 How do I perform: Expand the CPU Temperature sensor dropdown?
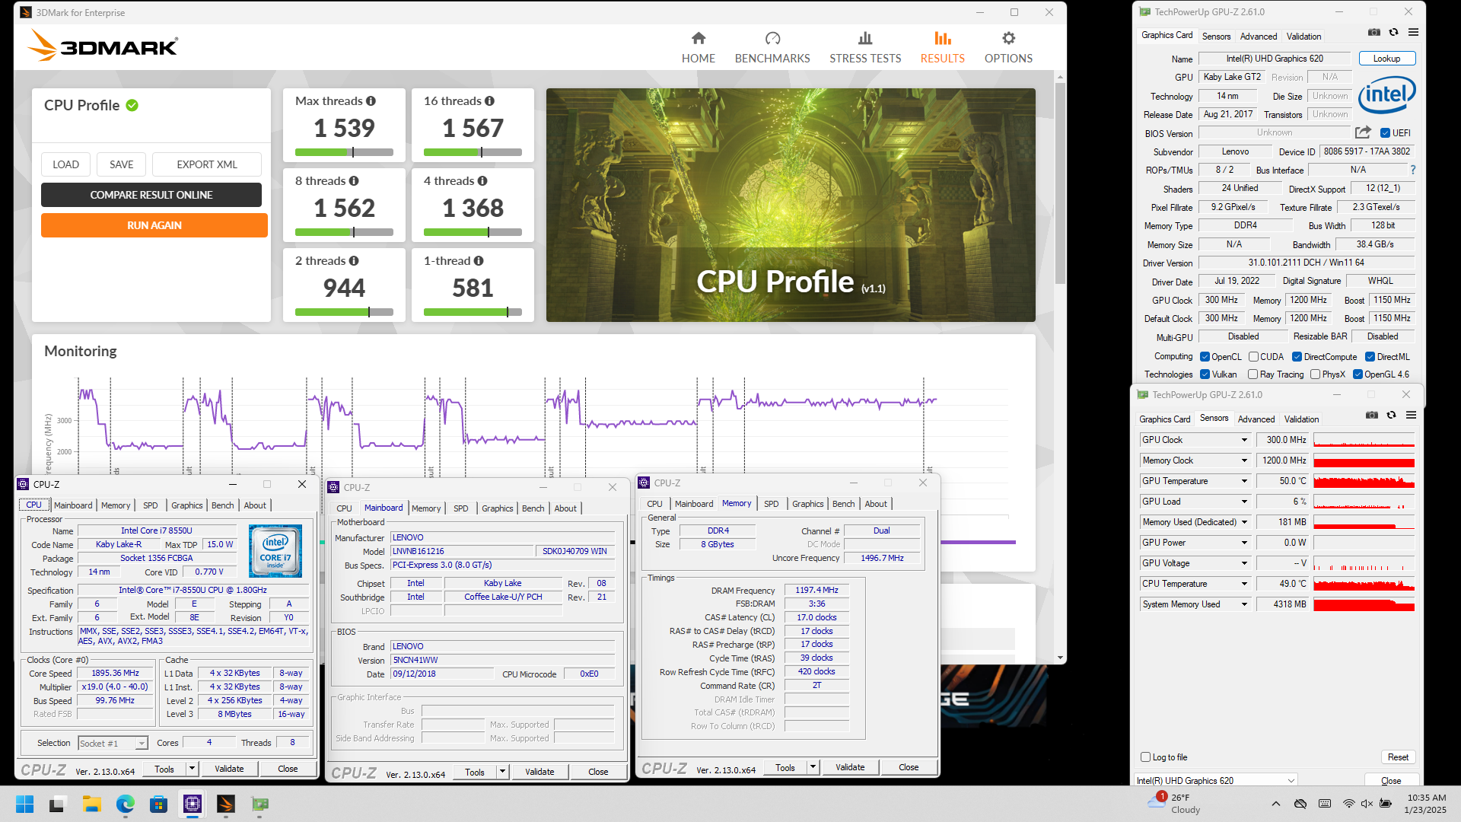point(1245,584)
